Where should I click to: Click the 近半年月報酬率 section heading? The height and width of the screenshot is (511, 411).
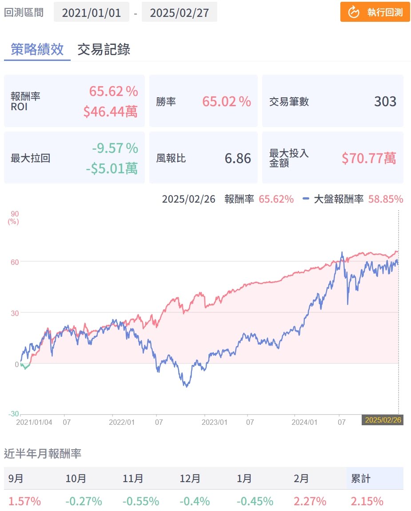pos(43,454)
